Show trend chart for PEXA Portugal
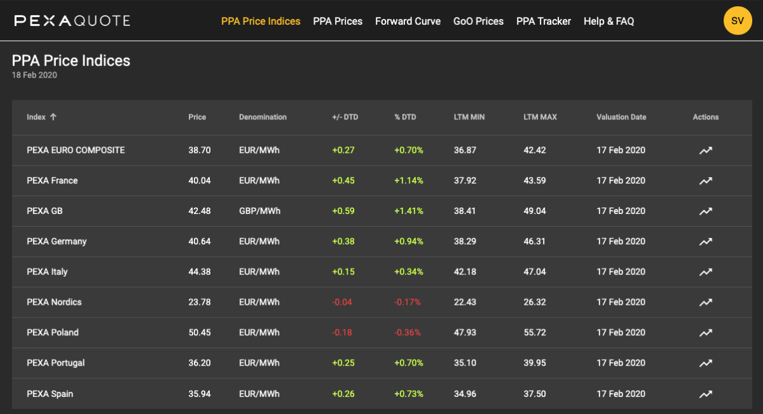Viewport: 763px width, 414px height. [705, 363]
